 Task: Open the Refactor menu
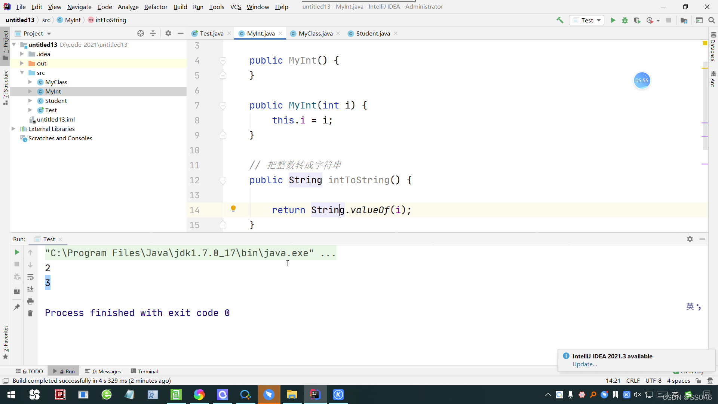[x=156, y=7]
